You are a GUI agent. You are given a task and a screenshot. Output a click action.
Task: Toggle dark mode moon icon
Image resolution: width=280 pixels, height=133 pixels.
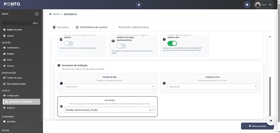click(x=247, y=5)
